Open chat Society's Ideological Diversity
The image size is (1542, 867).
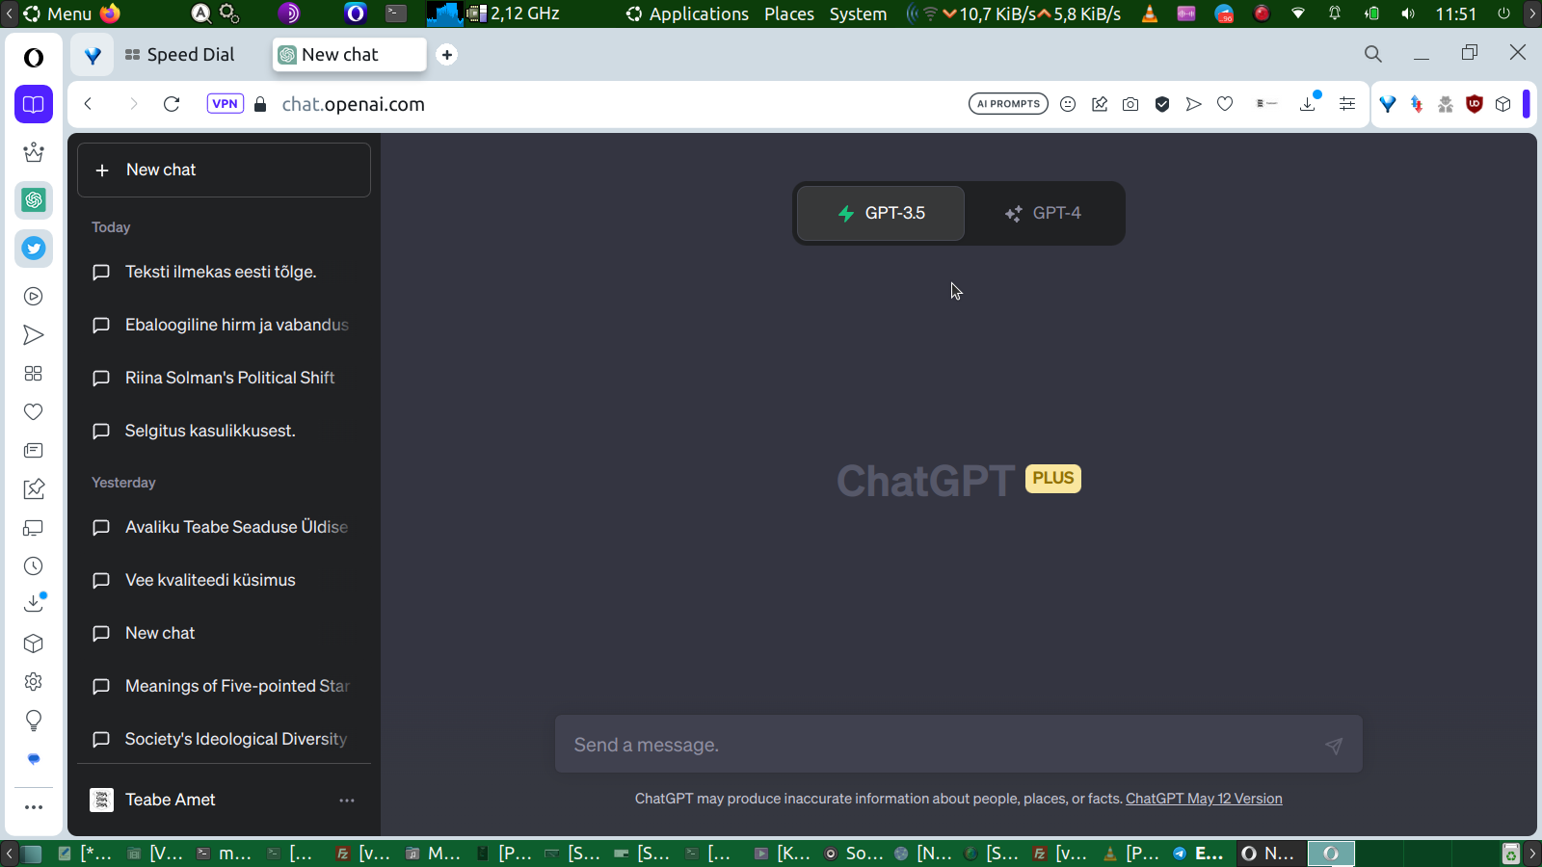tap(224, 739)
